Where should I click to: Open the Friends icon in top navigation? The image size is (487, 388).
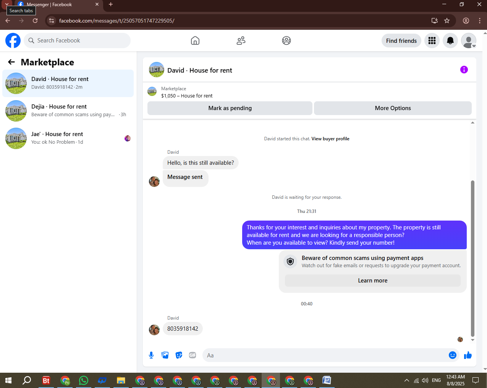click(241, 41)
